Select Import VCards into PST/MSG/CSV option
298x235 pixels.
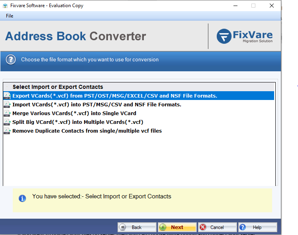pos(139,104)
